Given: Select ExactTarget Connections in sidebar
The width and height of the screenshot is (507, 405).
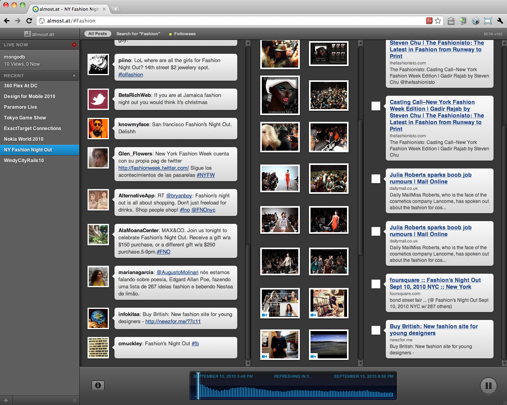Looking at the screenshot, I should [x=40, y=129].
